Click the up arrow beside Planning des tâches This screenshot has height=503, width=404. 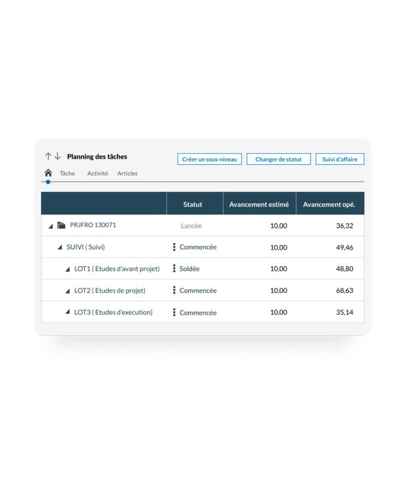coord(48,156)
